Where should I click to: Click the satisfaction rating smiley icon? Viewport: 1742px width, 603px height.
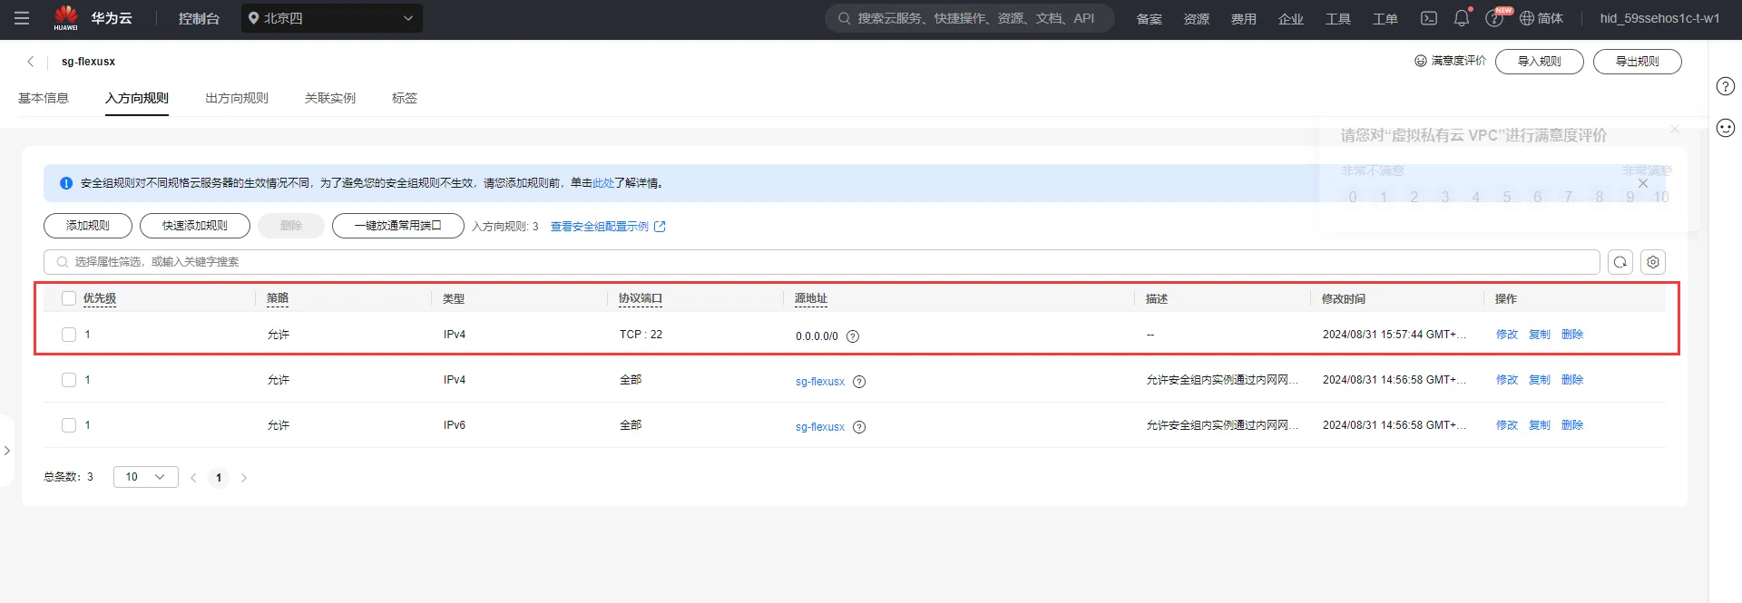pyautogui.click(x=1421, y=61)
